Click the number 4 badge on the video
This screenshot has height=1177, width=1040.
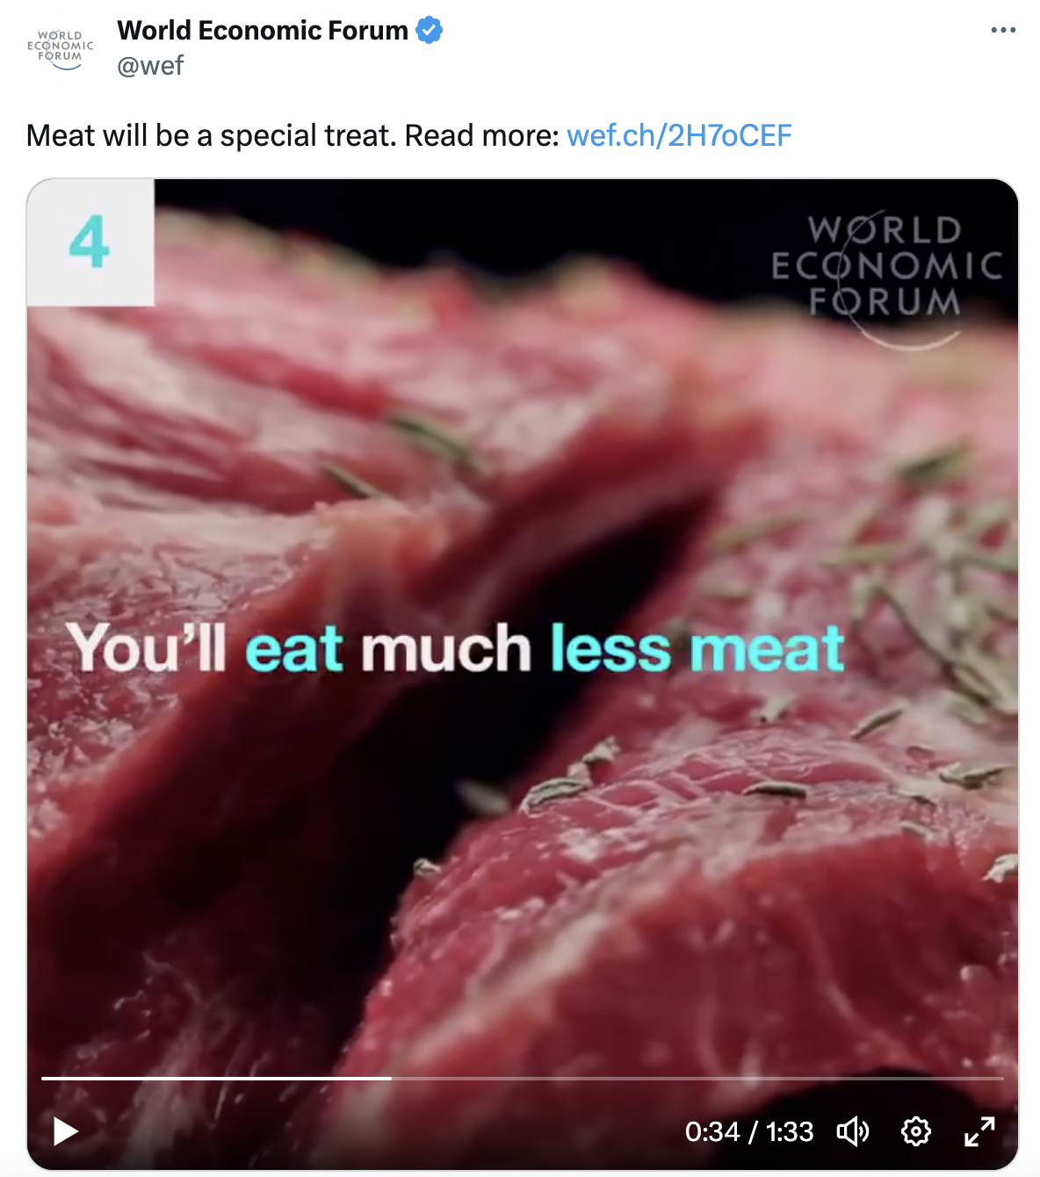pyautogui.click(x=90, y=242)
